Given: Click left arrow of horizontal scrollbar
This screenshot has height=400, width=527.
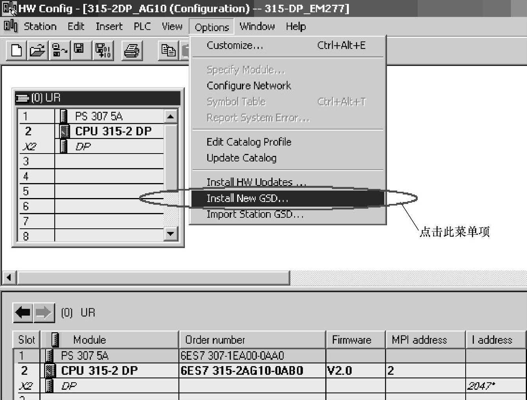Looking at the screenshot, I should (9, 278).
